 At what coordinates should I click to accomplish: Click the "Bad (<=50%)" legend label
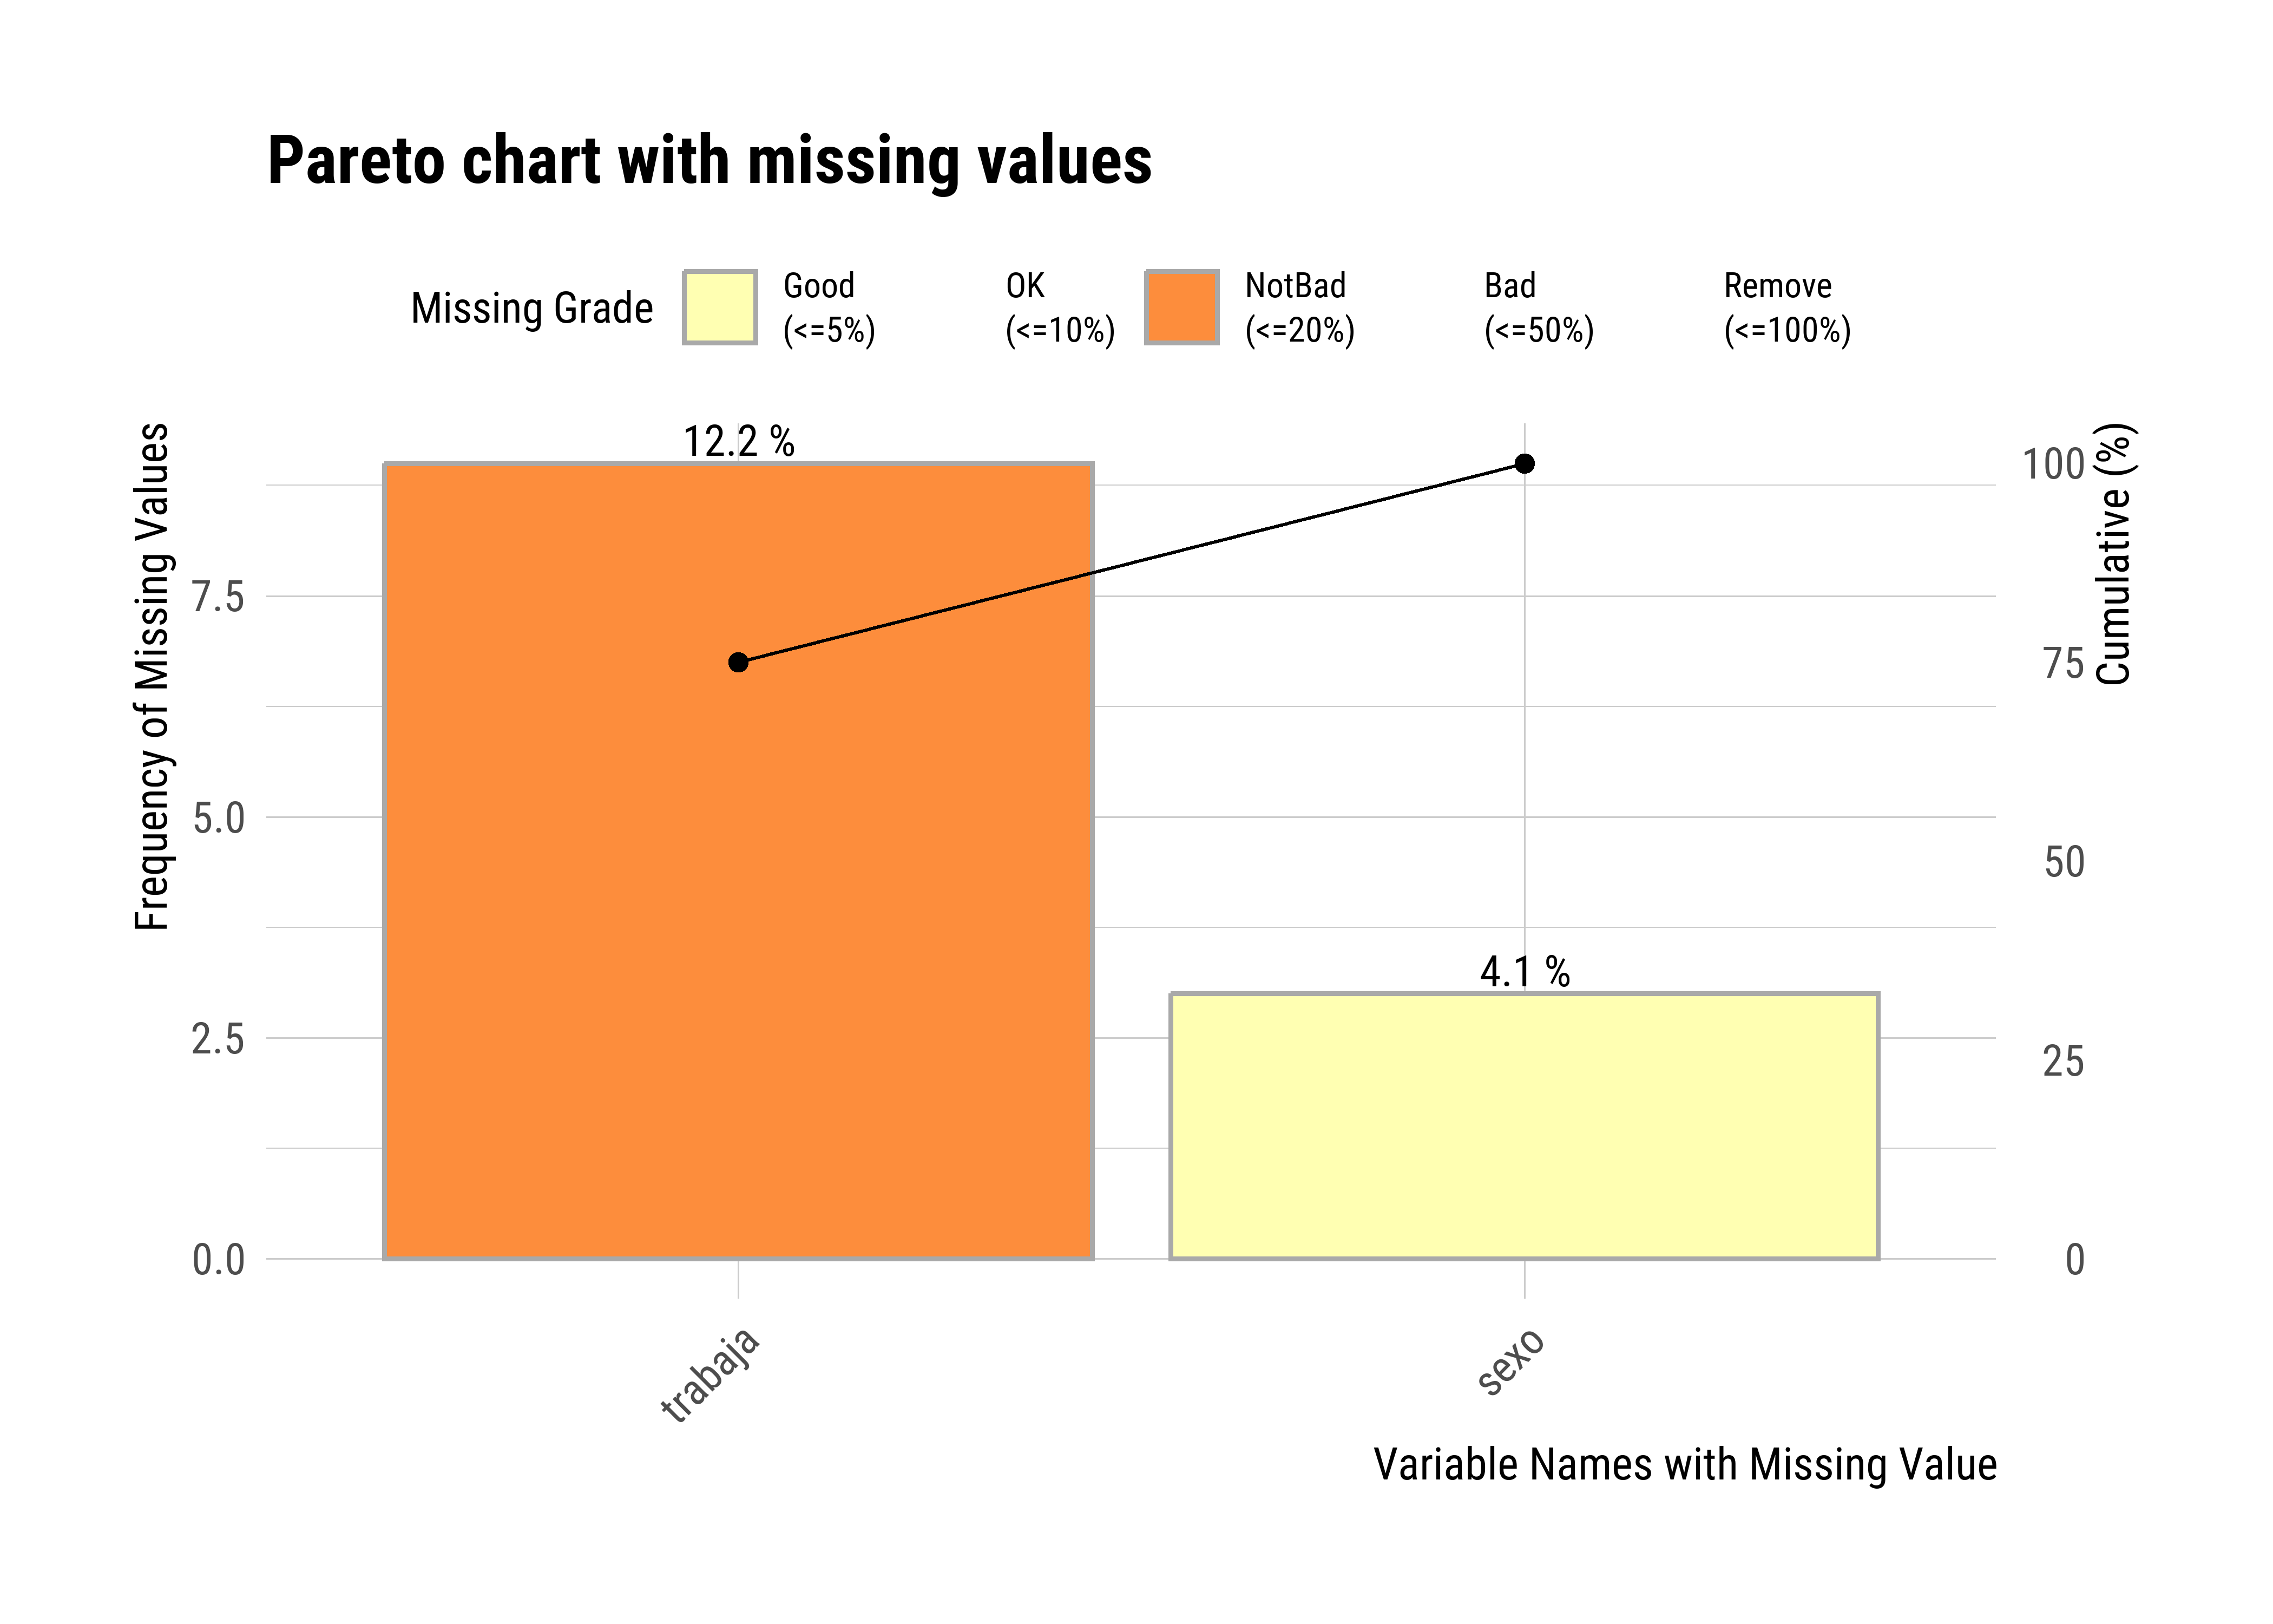coord(1538,307)
